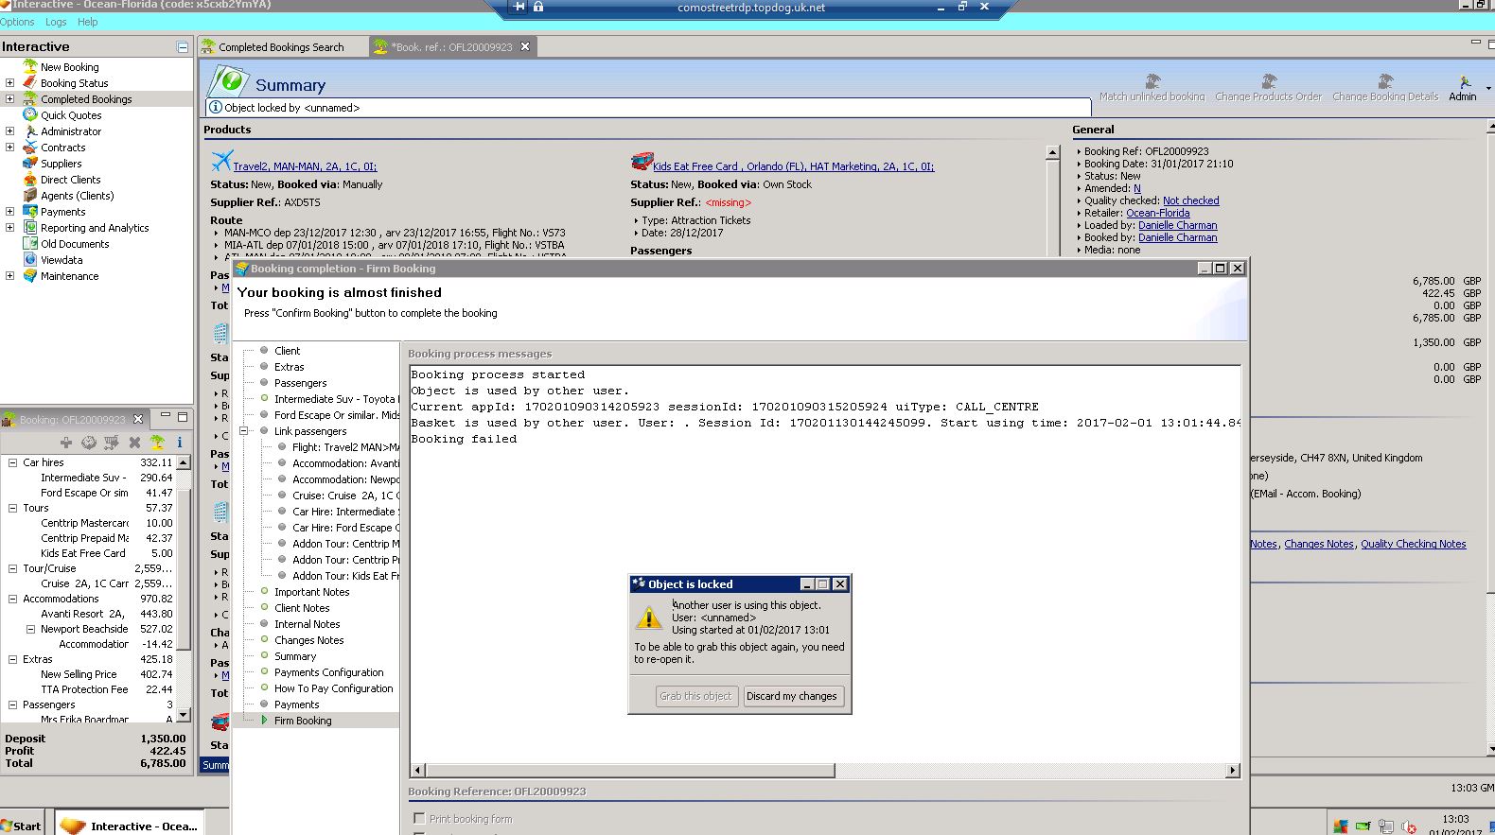
Task: Open the Kids Eat Free Card product link
Action: coord(793,166)
